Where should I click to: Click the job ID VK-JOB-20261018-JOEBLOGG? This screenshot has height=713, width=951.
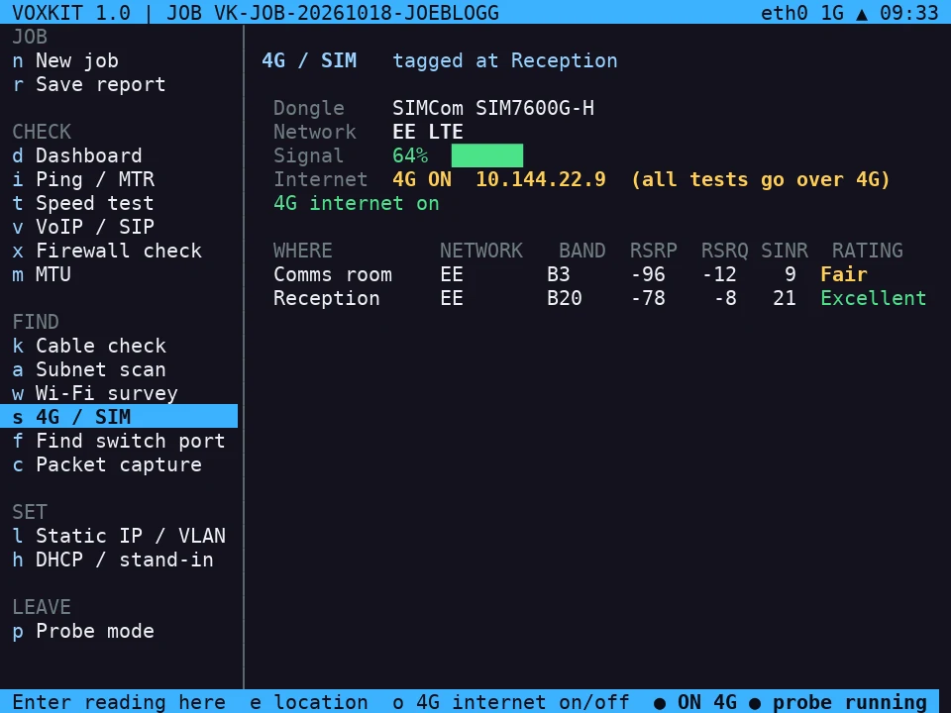[356, 13]
